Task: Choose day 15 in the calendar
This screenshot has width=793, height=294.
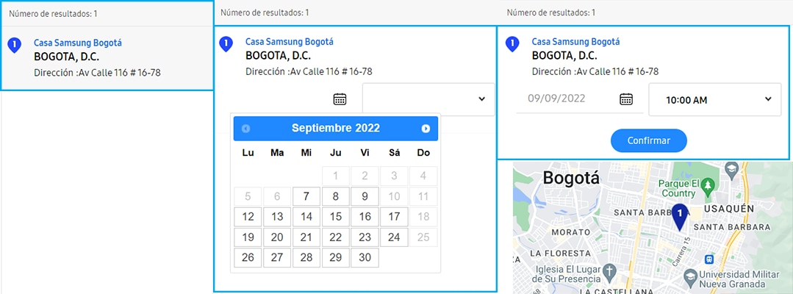Action: click(x=335, y=217)
